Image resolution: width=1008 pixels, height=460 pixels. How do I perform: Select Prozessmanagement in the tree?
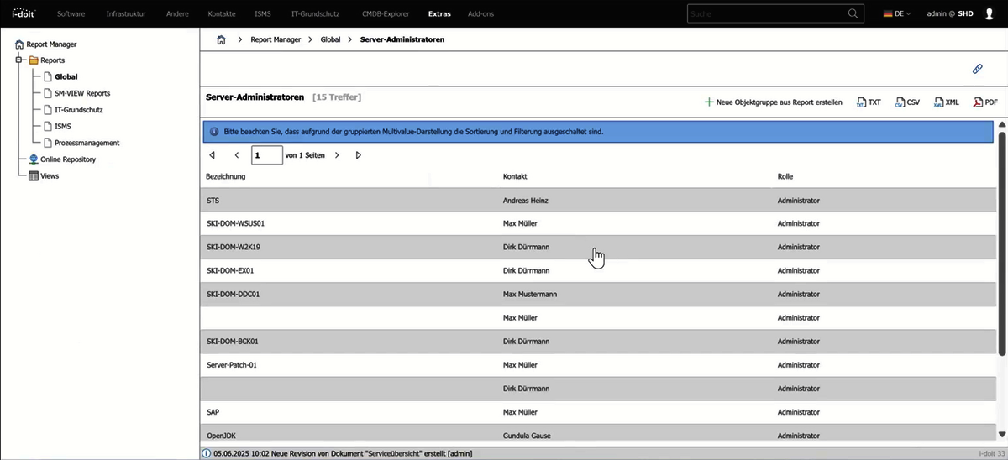pos(87,143)
